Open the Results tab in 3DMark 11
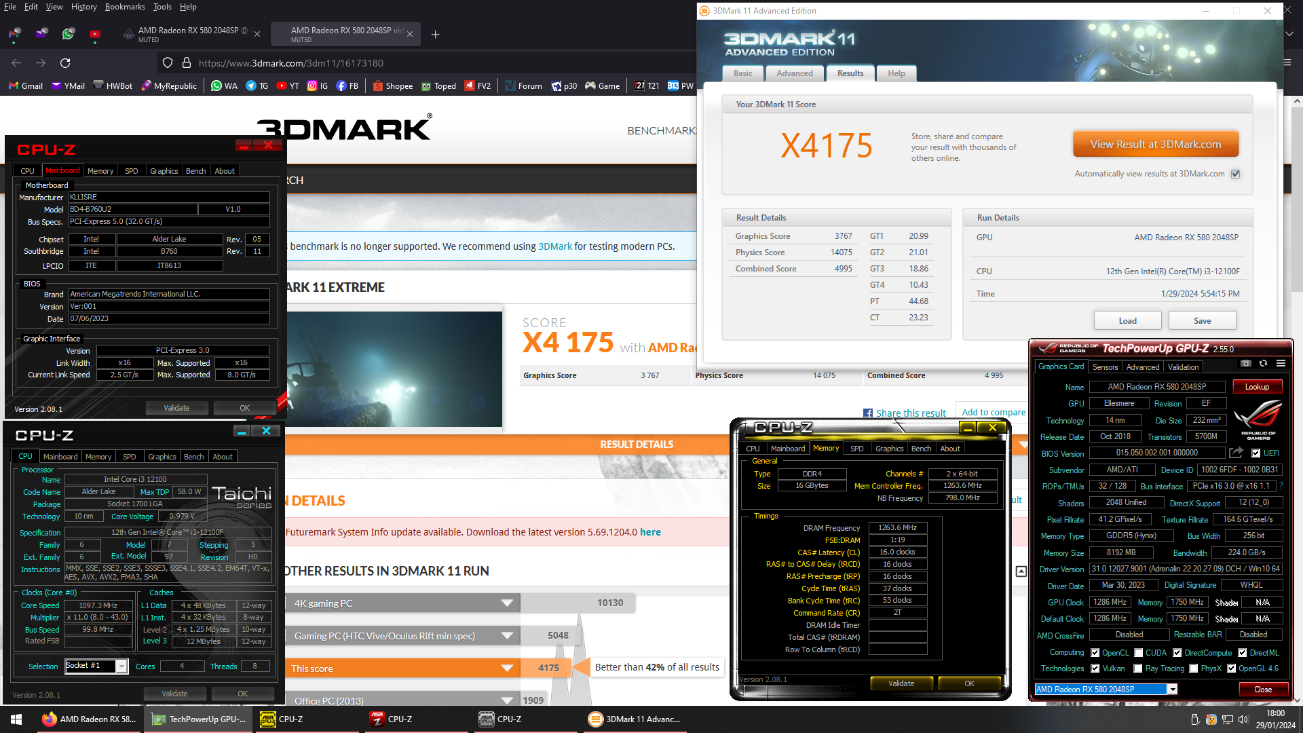Screen dimensions: 1303x733 [850, 73]
